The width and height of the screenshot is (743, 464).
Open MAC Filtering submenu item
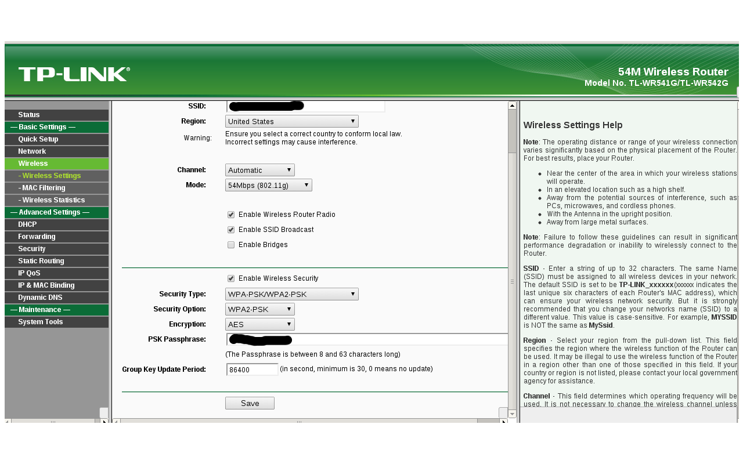pyautogui.click(x=57, y=188)
